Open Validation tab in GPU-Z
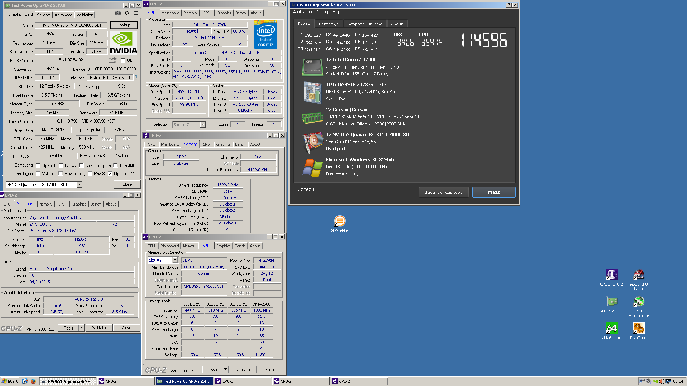Screen dimensions: 687x386 [85, 15]
